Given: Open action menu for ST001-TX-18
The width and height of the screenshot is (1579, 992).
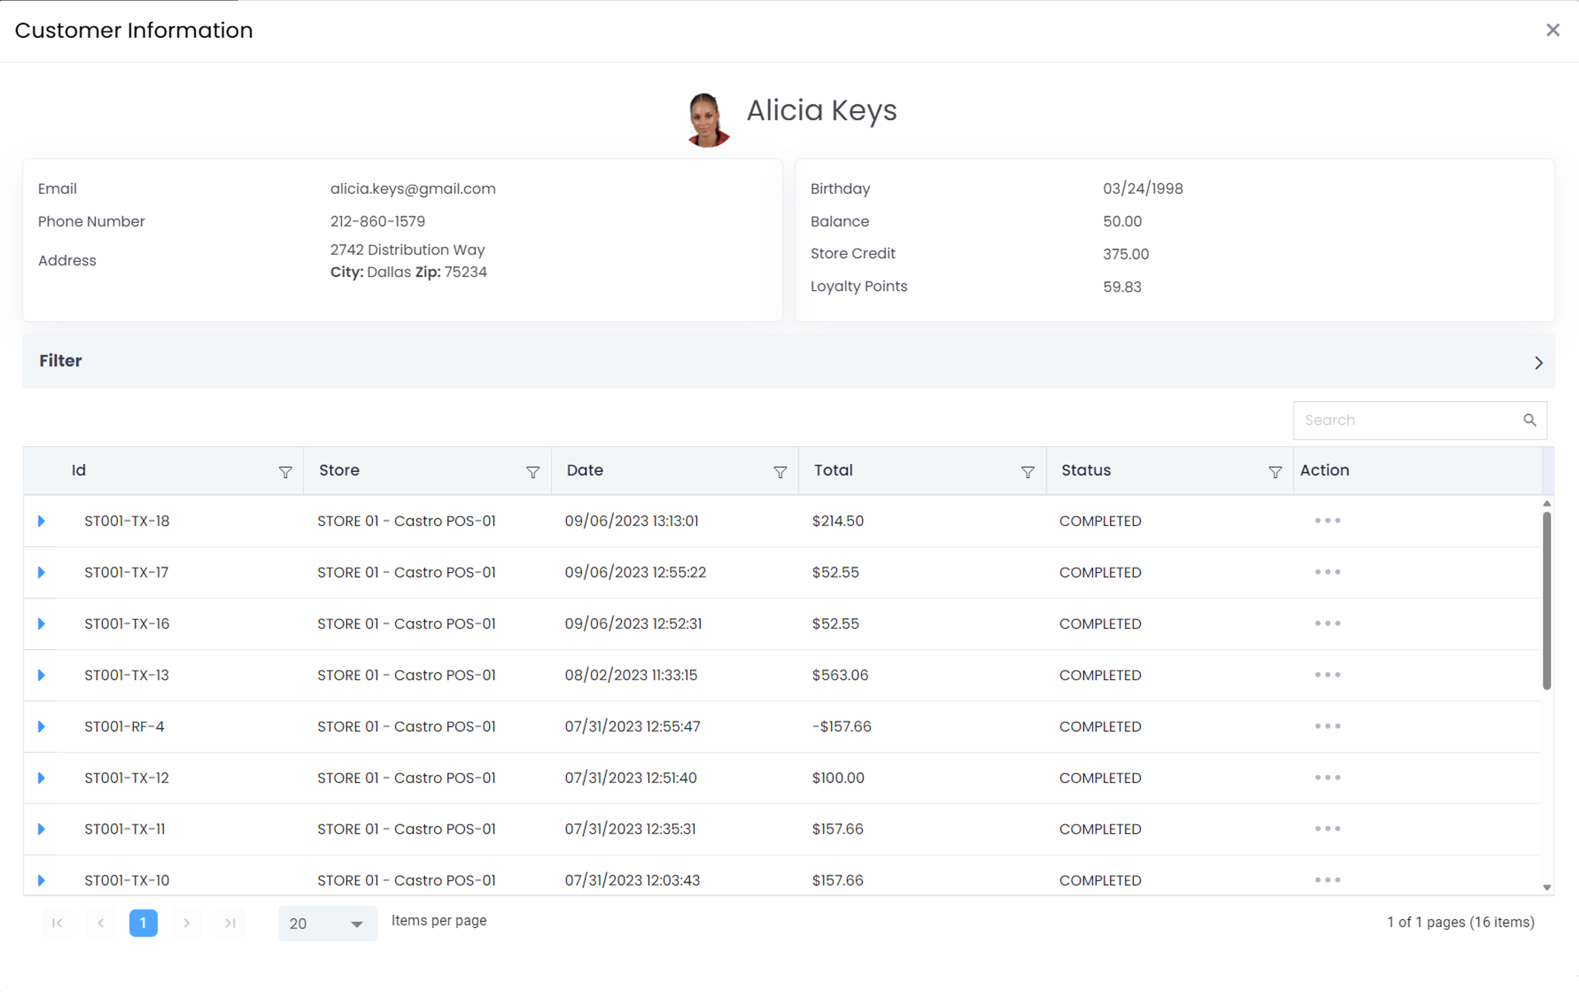Looking at the screenshot, I should pos(1327,521).
